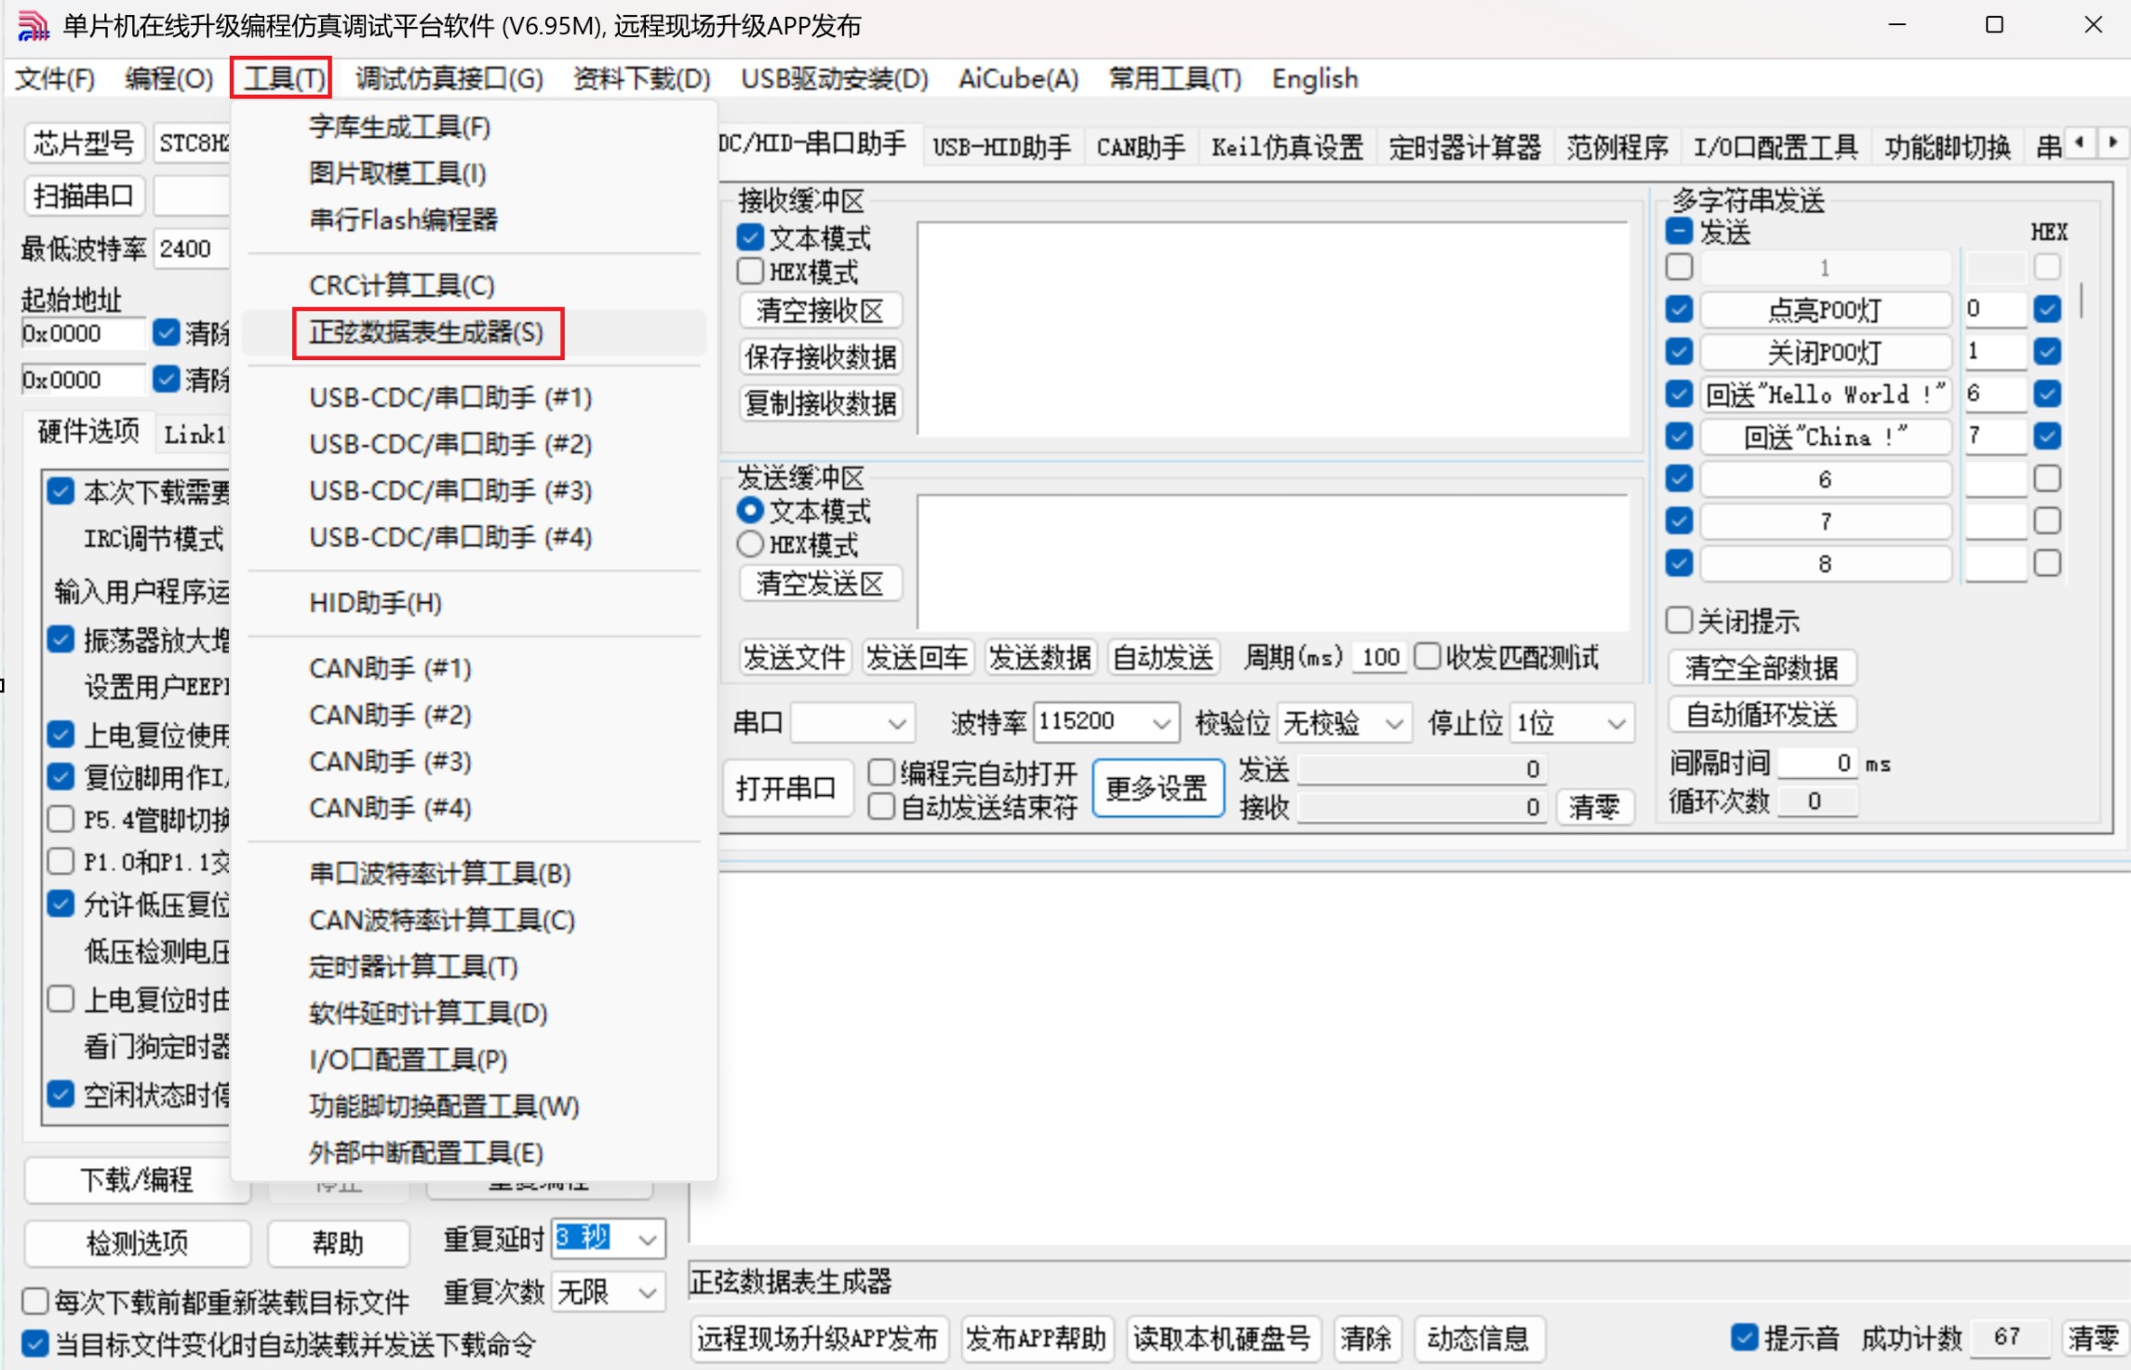Viewport: 2131px width, 1370px height.
Task: Toggle 当目标文件变化时自动装载 checkbox
Action: (34, 1344)
